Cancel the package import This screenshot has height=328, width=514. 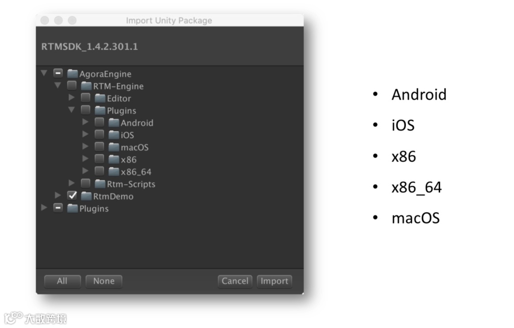pos(235,281)
